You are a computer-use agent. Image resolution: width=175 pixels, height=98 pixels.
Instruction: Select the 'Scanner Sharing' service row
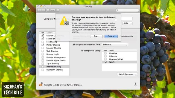(54, 48)
